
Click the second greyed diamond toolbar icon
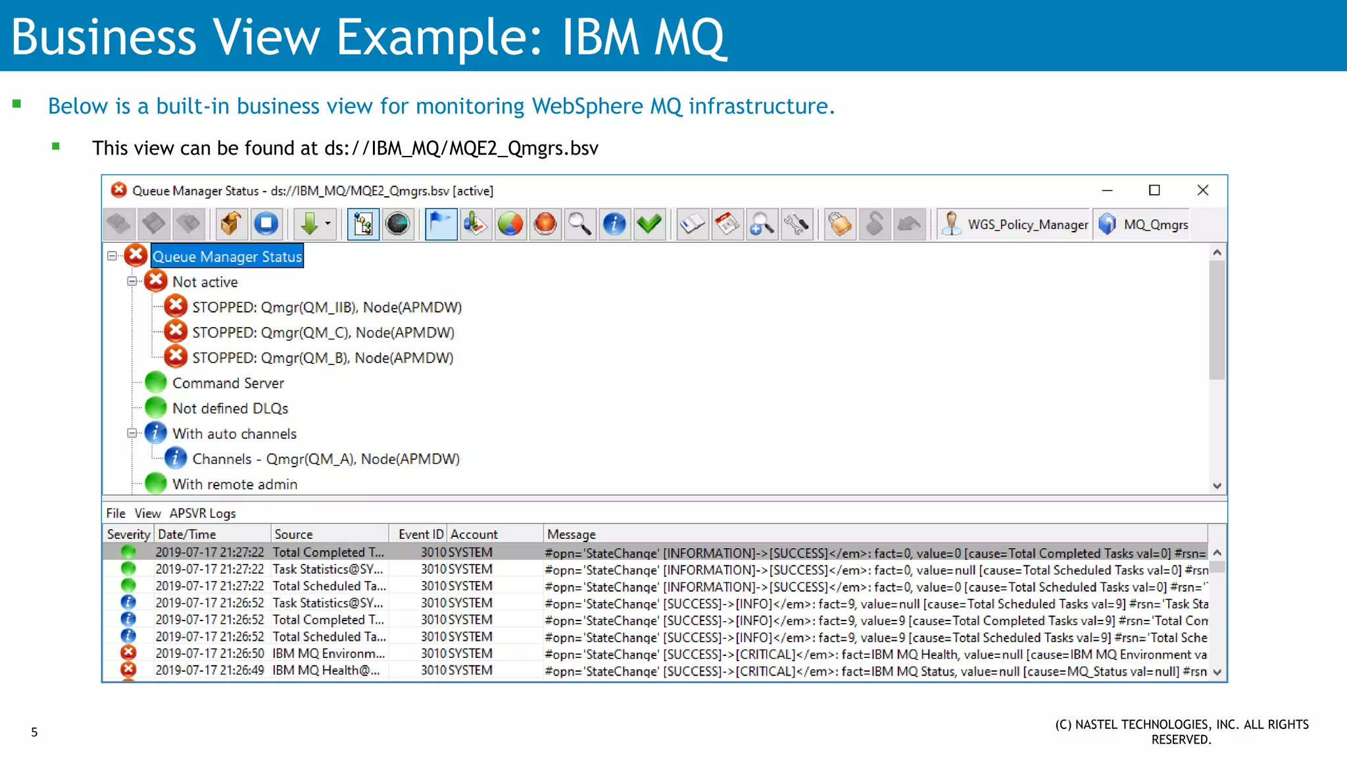tap(154, 224)
